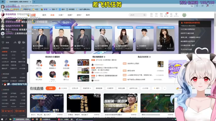Image resolution: width=216 pixels, height=121 pixels.
Task: Open 精彩视频推荐 section arrow
Action: click(105, 57)
